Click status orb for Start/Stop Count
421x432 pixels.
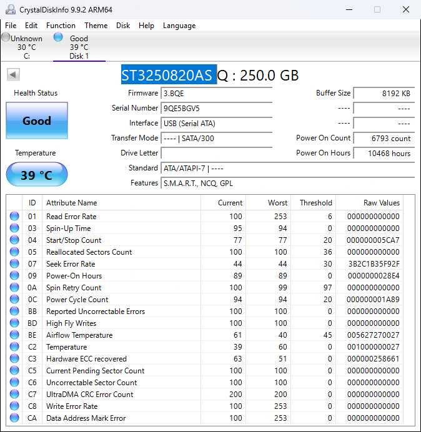[x=14, y=240]
